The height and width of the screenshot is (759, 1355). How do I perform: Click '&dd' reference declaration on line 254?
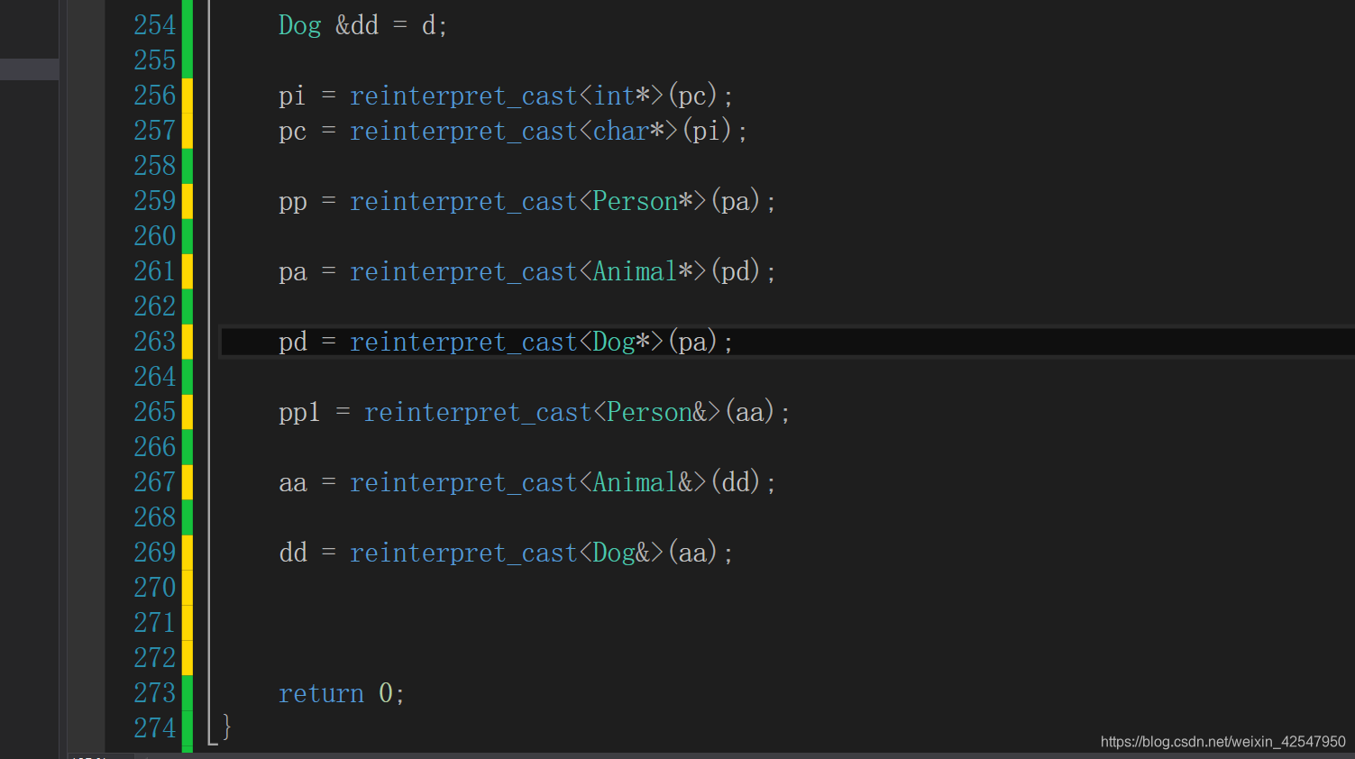point(357,25)
